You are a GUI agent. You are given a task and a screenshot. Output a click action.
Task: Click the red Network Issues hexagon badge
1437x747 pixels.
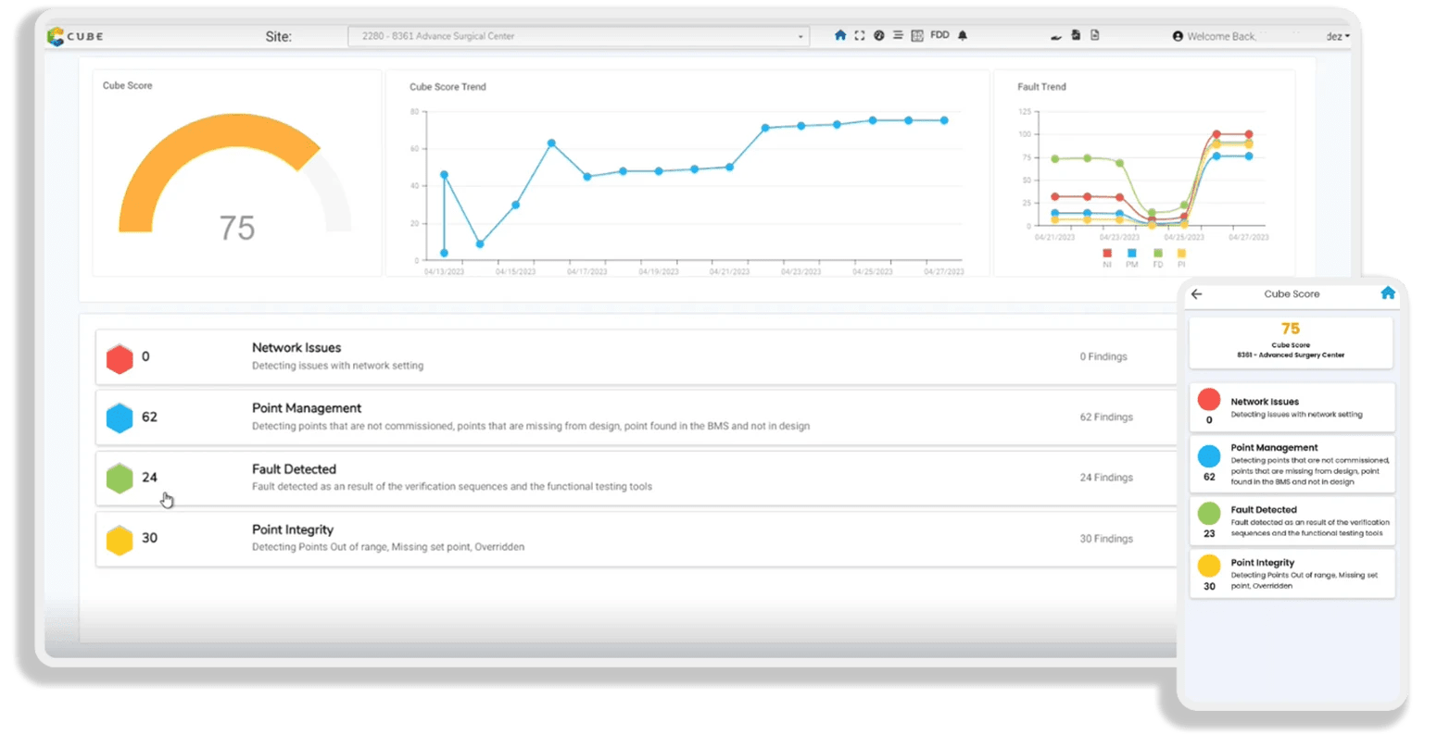(x=120, y=357)
